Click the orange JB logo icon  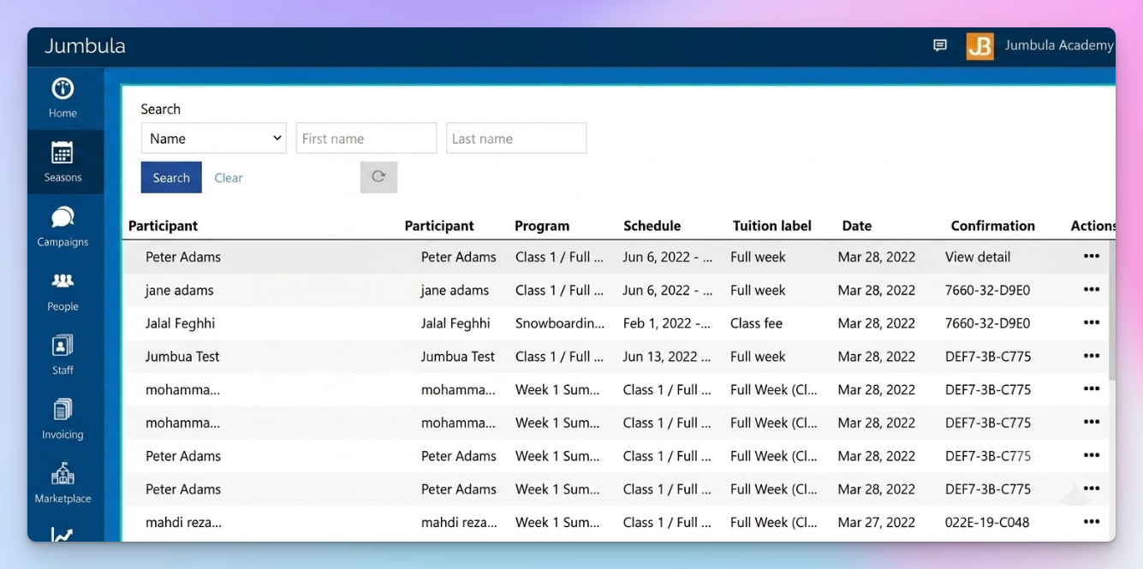point(980,46)
